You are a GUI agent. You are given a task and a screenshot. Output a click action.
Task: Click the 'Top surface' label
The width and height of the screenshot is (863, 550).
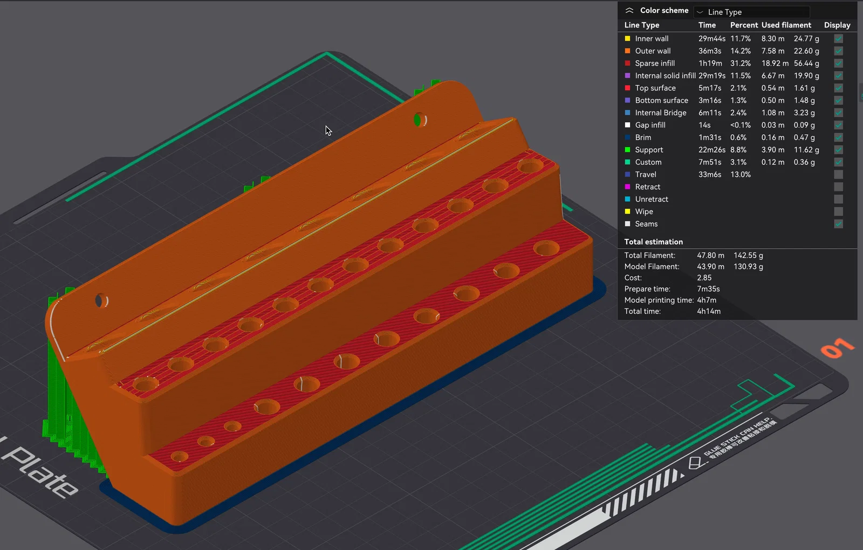click(655, 88)
